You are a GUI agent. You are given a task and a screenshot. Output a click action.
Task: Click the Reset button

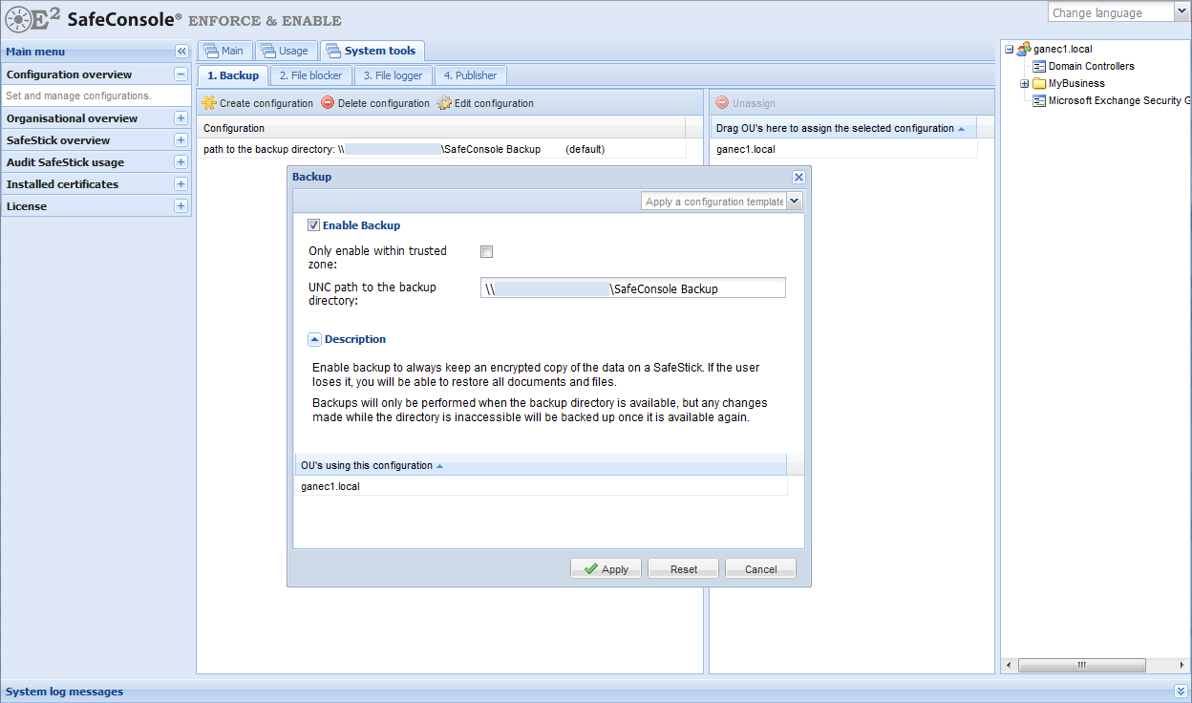point(683,569)
